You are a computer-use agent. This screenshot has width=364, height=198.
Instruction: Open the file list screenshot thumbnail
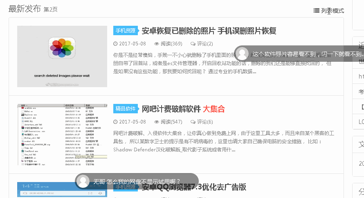[62, 135]
